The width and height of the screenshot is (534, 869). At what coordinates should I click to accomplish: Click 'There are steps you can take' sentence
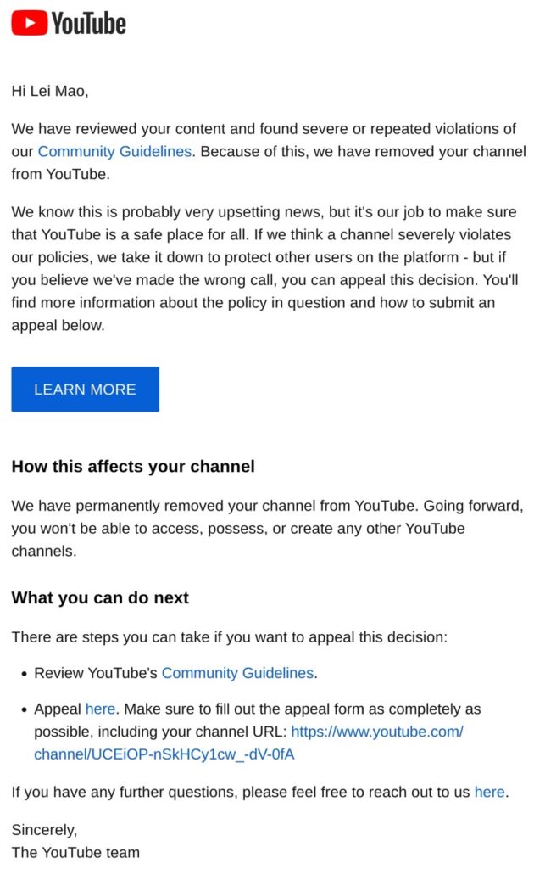(x=229, y=636)
